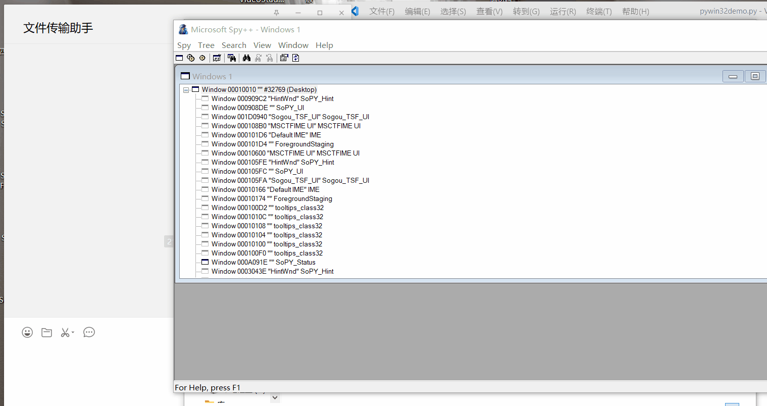
Task: Open the Tree menu in Spy++
Action: [x=206, y=45]
